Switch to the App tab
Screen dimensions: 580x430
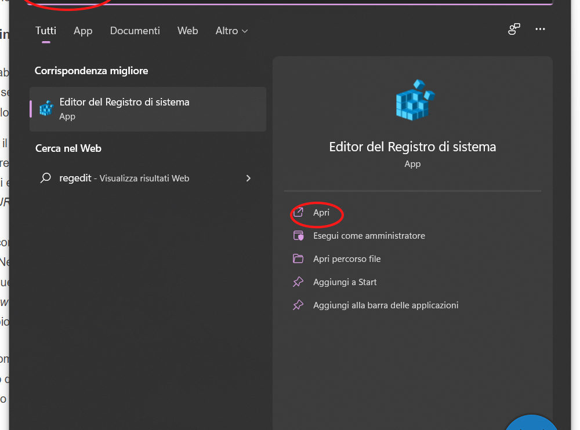[83, 31]
